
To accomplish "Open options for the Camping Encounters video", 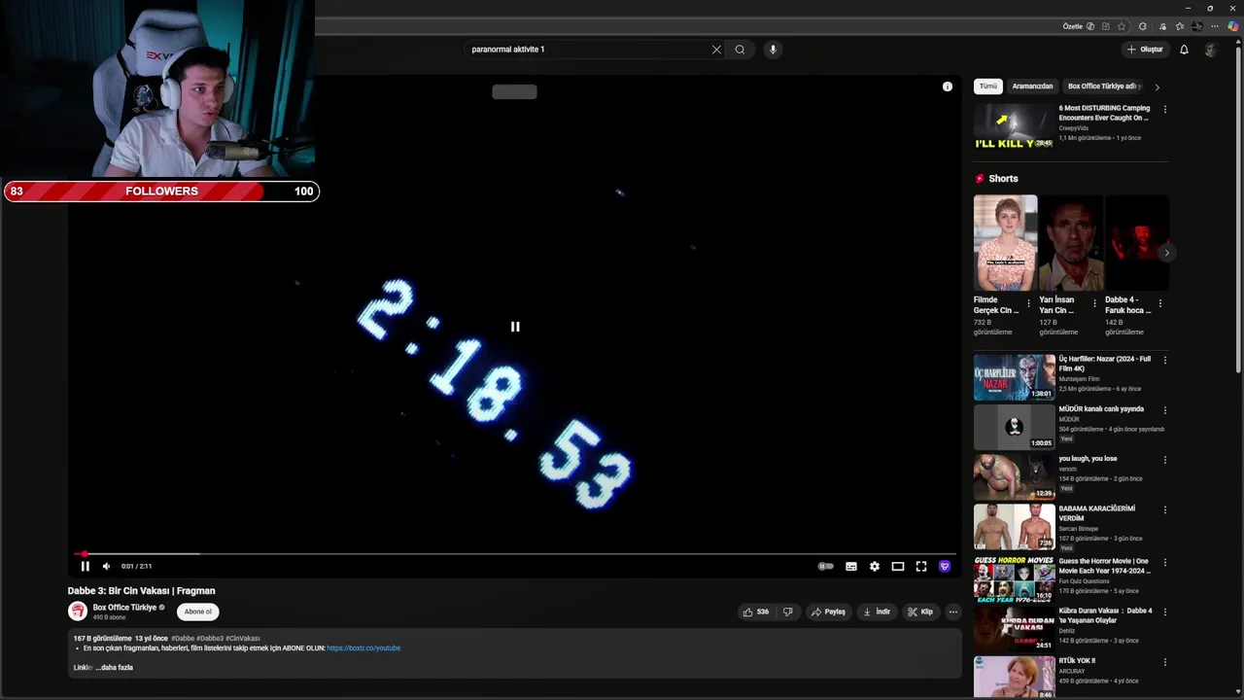I will [1164, 110].
